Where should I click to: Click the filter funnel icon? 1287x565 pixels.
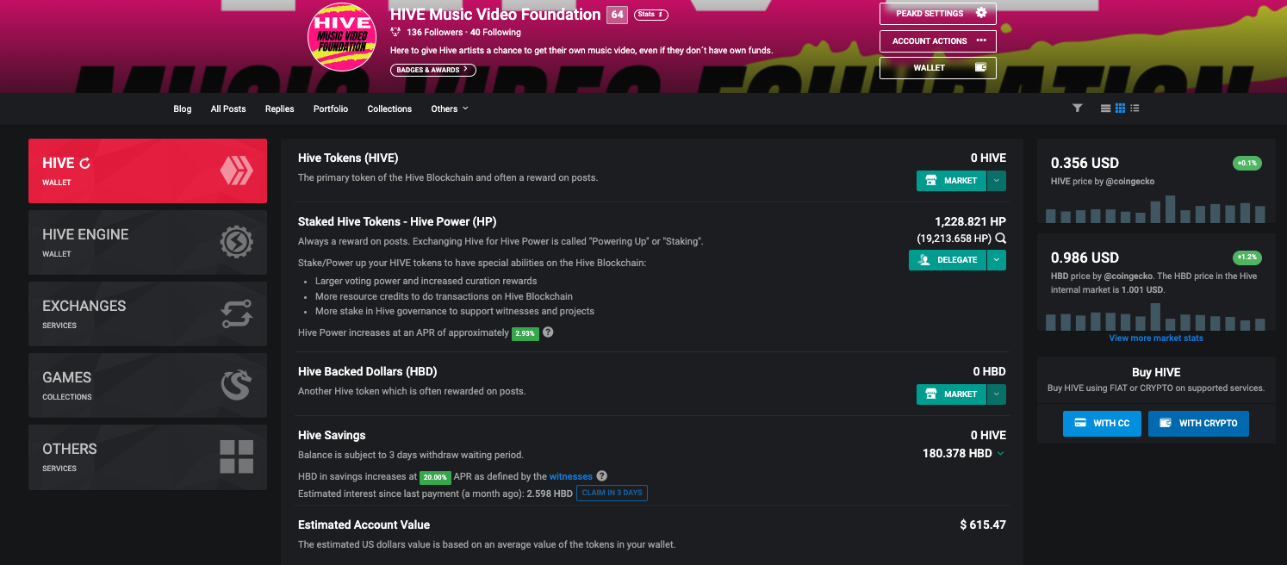click(1077, 109)
